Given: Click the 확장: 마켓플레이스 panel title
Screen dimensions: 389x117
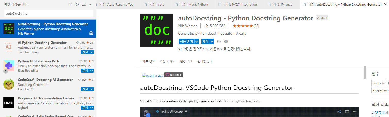Looking at the screenshot, I should (16, 4).
